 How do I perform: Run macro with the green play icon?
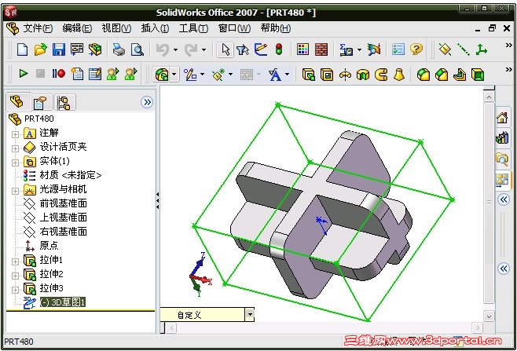click(x=23, y=74)
